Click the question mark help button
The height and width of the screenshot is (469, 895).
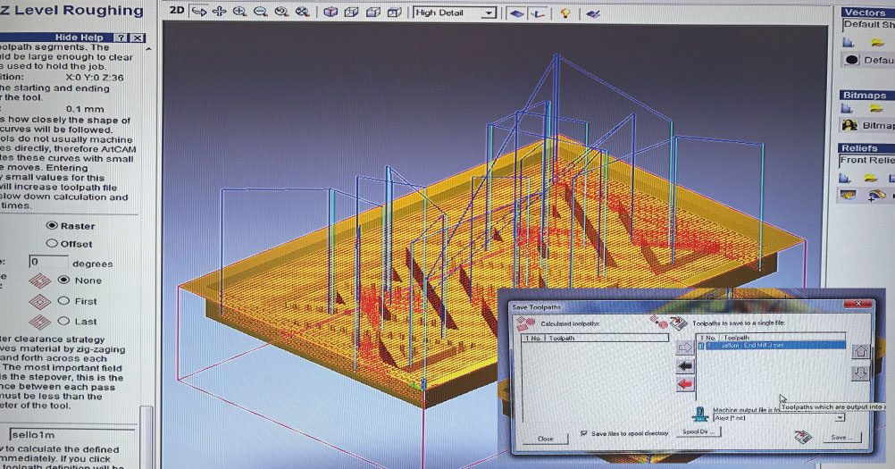coord(121,38)
